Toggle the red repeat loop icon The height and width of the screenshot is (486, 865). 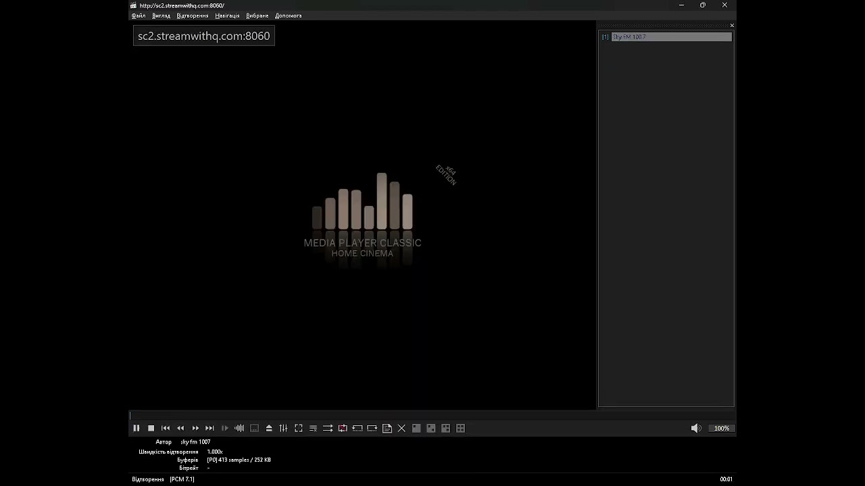[343, 428]
